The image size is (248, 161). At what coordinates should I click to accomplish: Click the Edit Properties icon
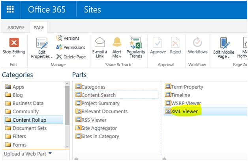click(x=42, y=43)
